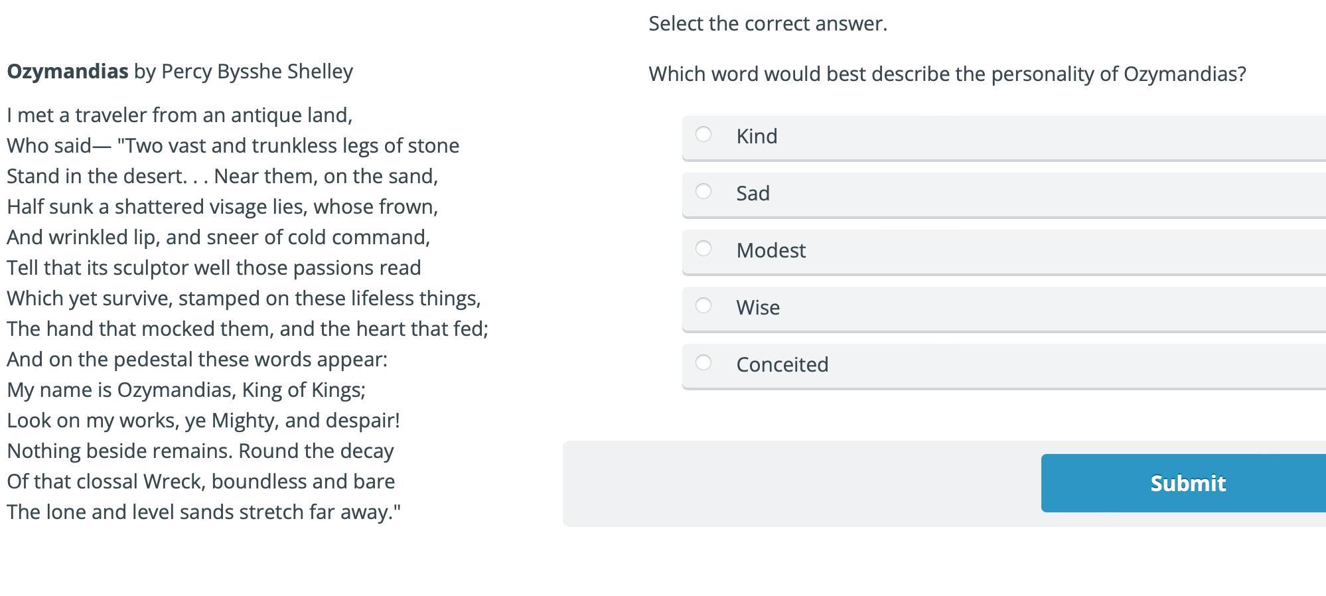This screenshot has width=1326, height=596.
Task: Click the line "Half sunk a shattered visage lies"
Action: pyautogui.click(x=222, y=207)
